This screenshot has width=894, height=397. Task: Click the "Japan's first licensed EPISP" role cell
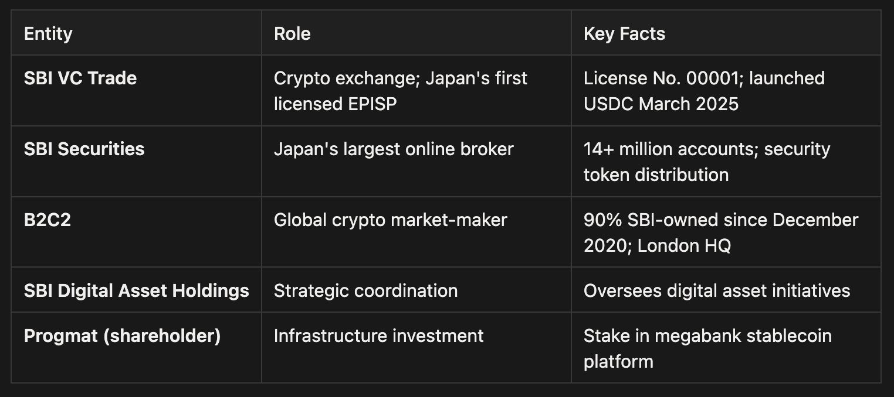(x=400, y=91)
